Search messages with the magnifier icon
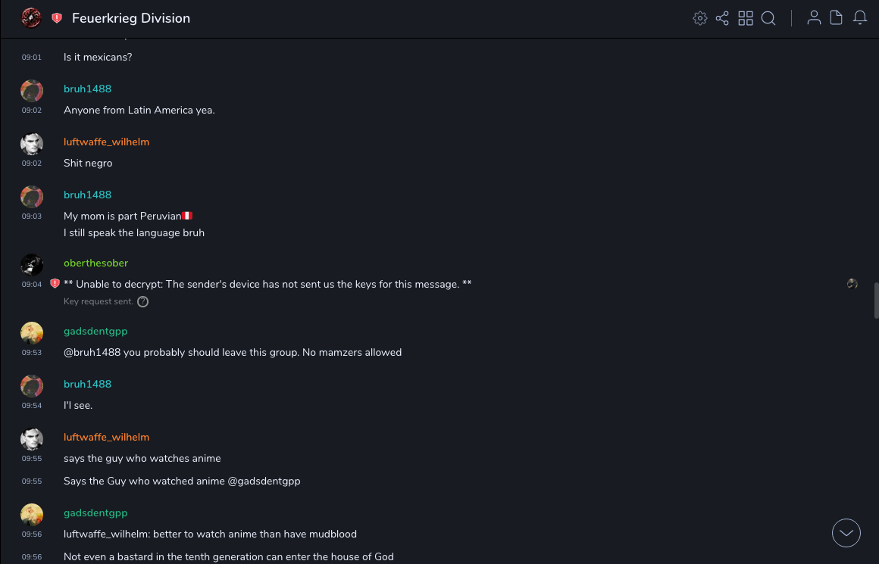This screenshot has height=564, width=879. [x=768, y=18]
